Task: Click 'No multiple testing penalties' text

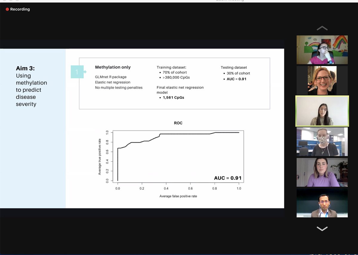Action: pos(119,88)
